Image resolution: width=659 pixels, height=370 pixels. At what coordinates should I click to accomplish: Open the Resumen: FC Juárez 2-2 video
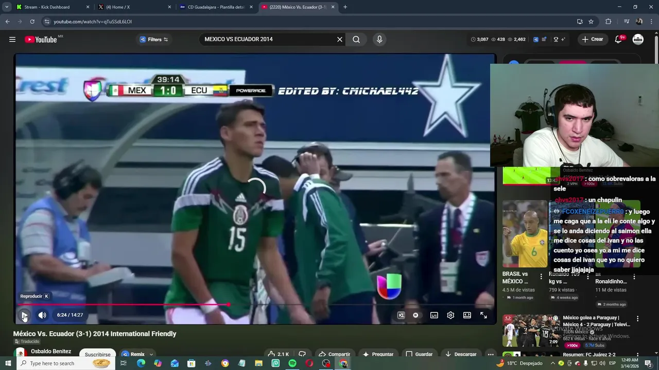click(x=589, y=355)
